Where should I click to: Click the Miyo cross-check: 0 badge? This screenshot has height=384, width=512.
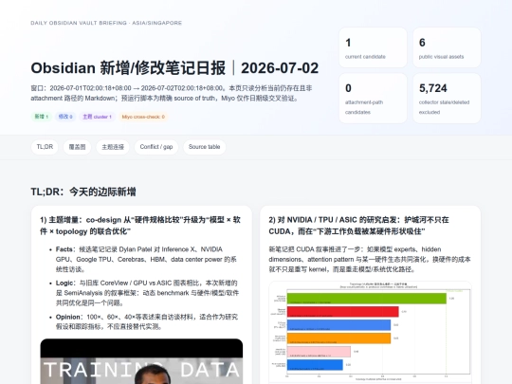[x=143, y=117]
